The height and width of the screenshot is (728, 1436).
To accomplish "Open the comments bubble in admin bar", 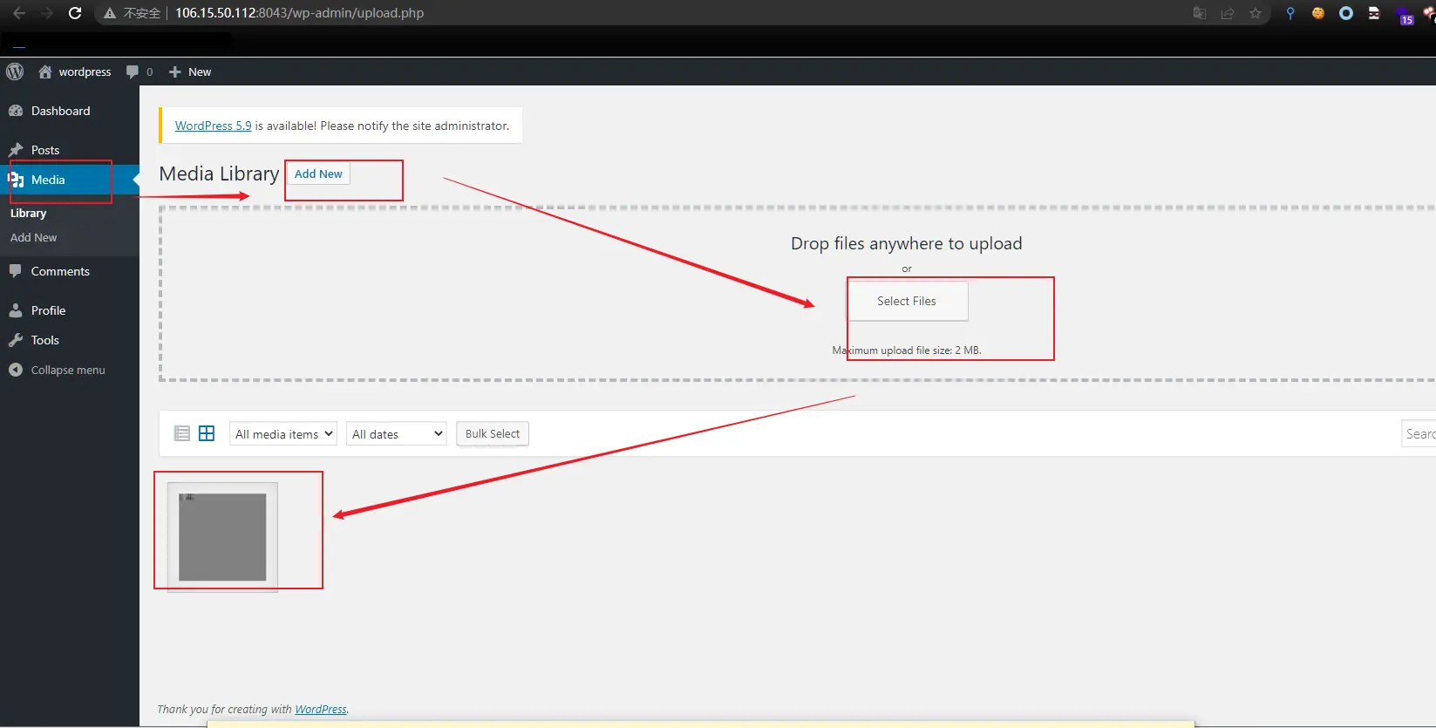I will pyautogui.click(x=140, y=71).
